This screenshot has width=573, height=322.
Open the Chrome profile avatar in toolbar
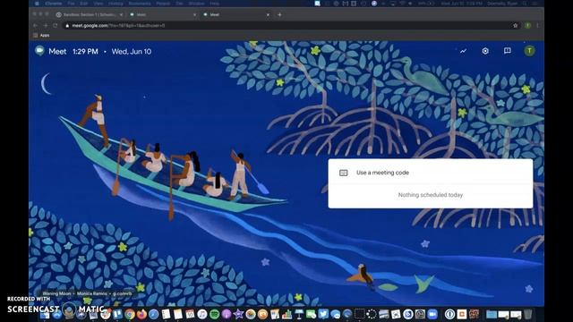coord(527,26)
